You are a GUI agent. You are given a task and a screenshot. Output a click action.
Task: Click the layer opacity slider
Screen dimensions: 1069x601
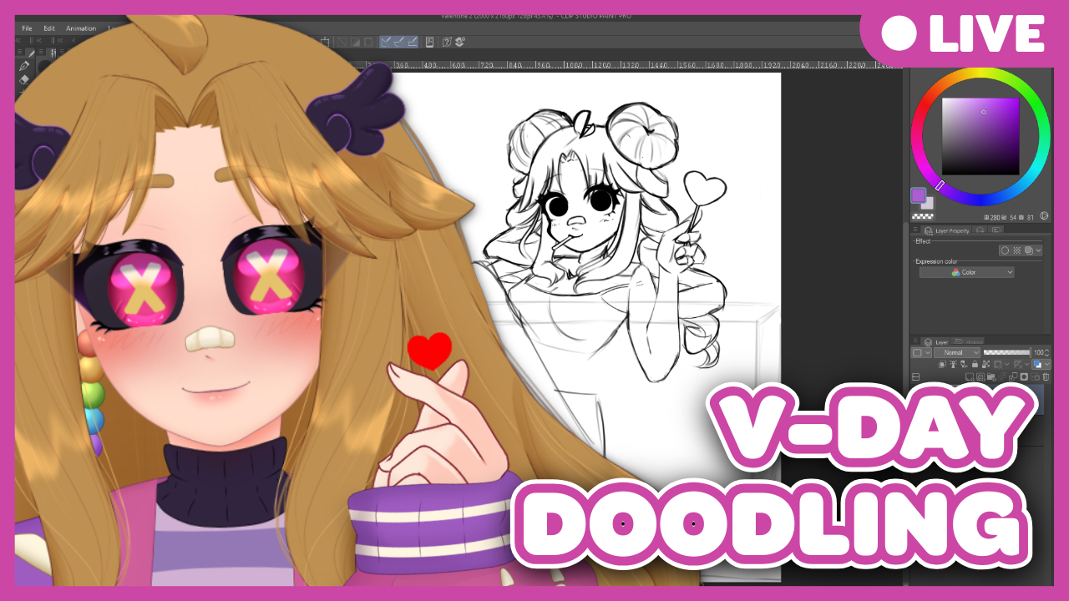tap(1006, 353)
